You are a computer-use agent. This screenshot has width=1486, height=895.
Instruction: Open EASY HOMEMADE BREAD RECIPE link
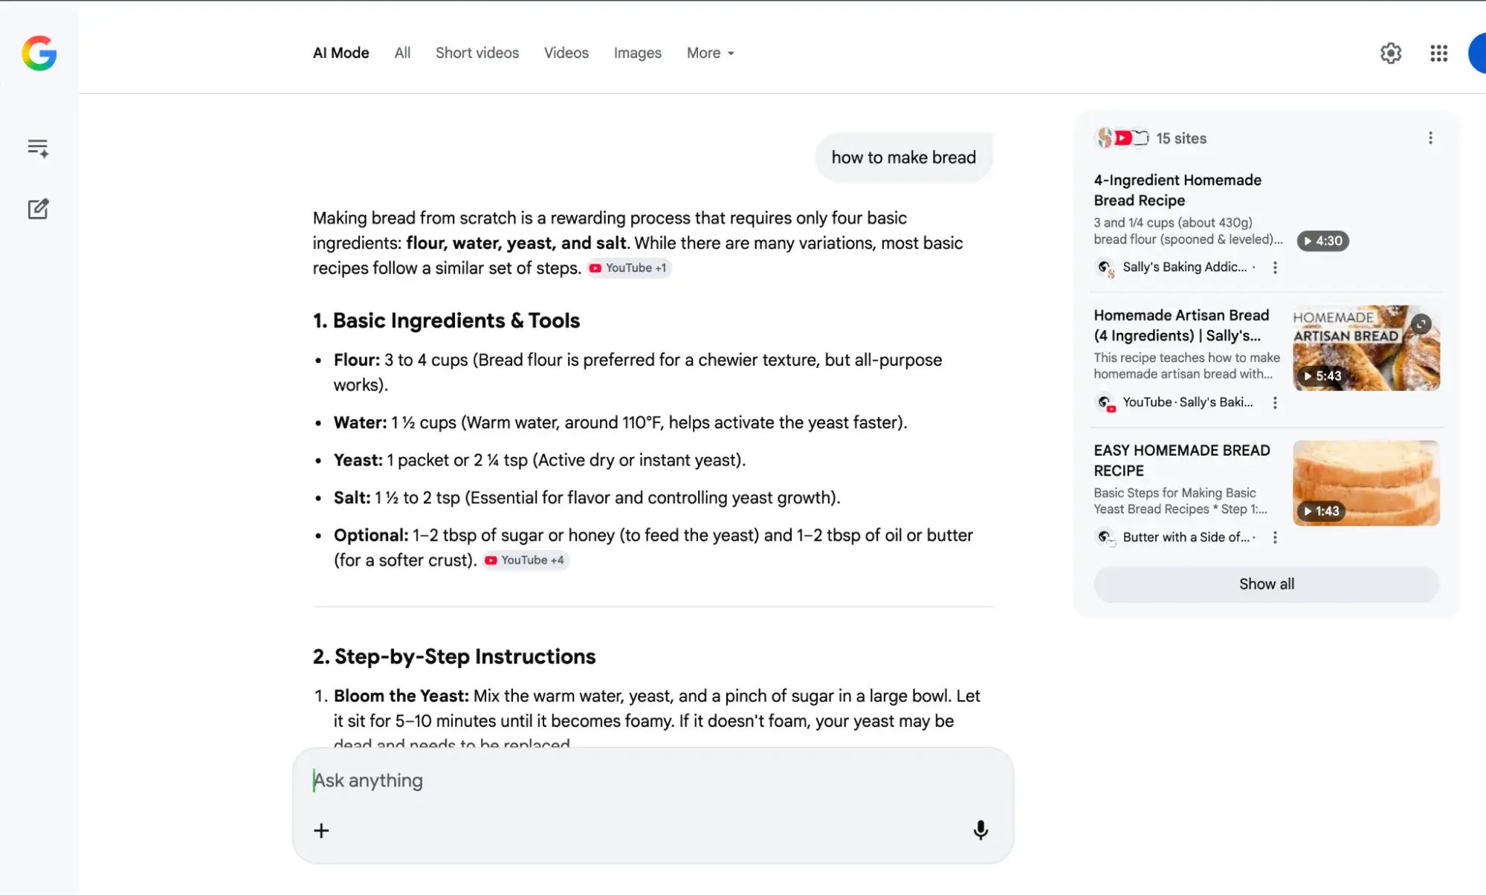(1182, 461)
